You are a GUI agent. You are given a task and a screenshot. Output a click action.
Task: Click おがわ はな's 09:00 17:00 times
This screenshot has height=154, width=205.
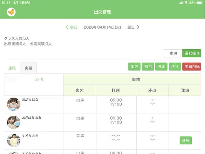(116, 102)
